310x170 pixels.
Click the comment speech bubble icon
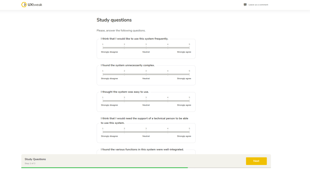[x=245, y=5]
